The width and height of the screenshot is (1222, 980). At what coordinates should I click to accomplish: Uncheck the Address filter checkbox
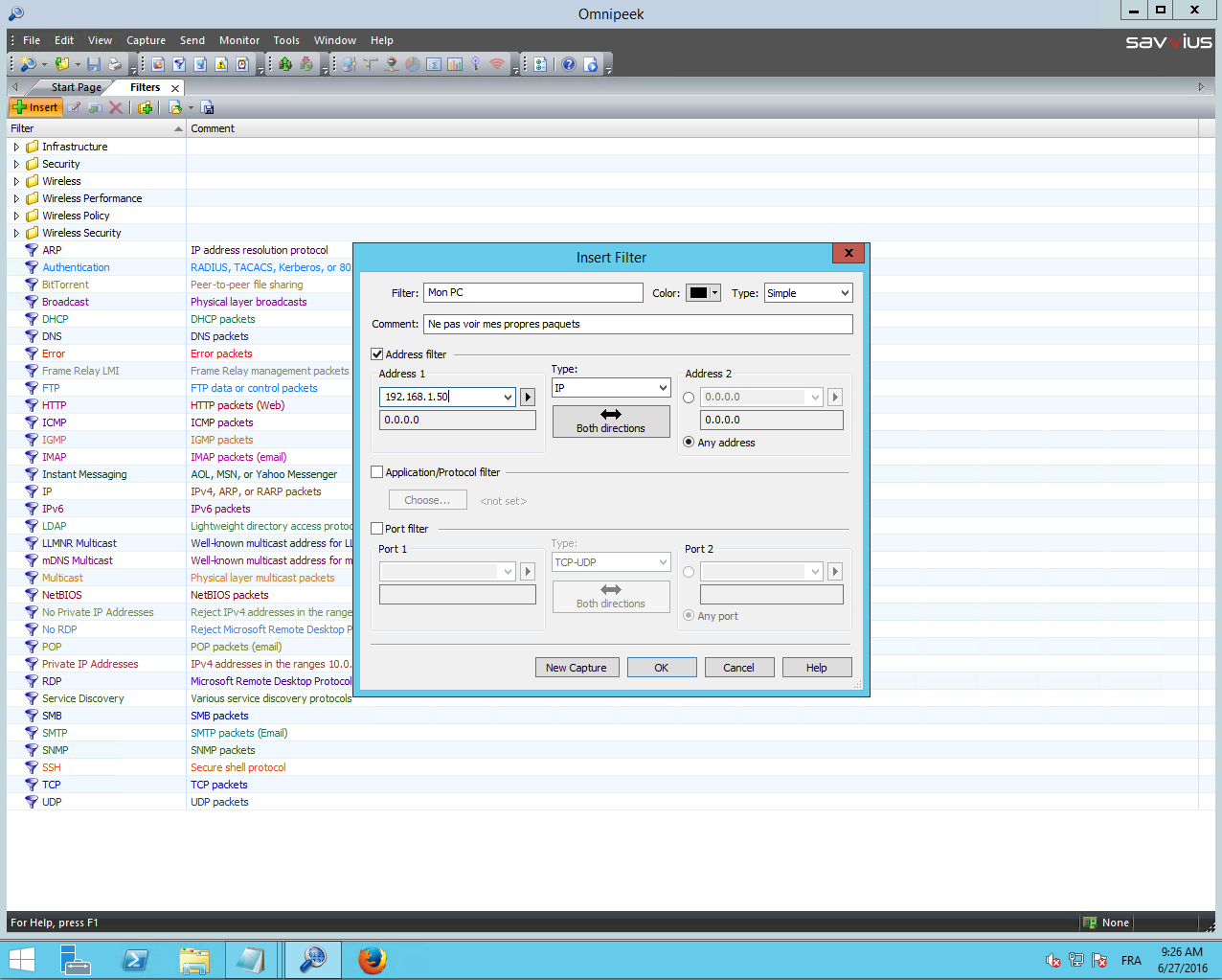[x=377, y=354]
